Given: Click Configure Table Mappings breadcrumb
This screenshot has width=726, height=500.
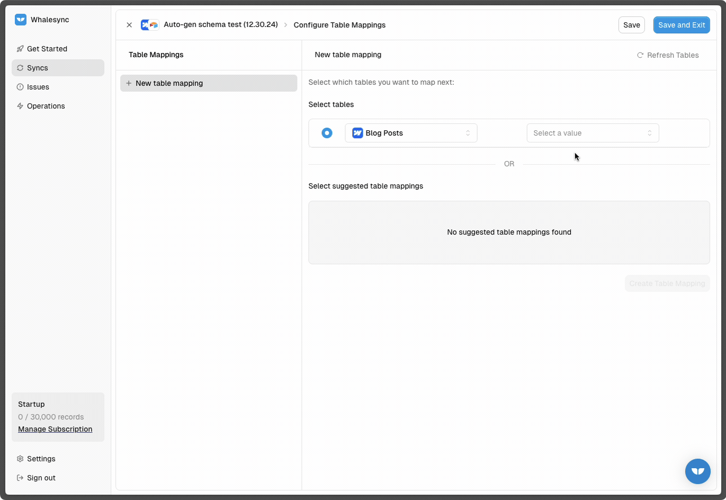Looking at the screenshot, I should click(339, 25).
